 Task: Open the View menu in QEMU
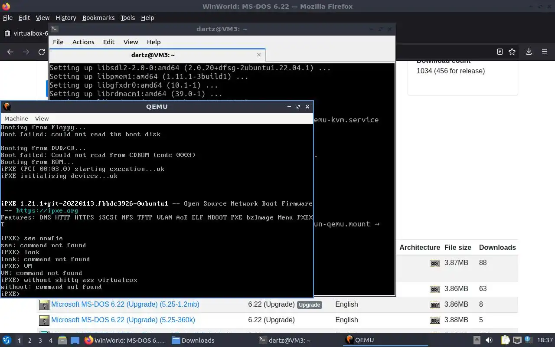tap(42, 118)
